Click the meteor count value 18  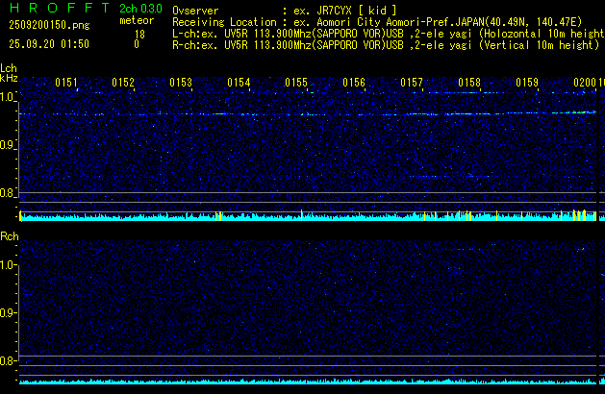pos(139,33)
